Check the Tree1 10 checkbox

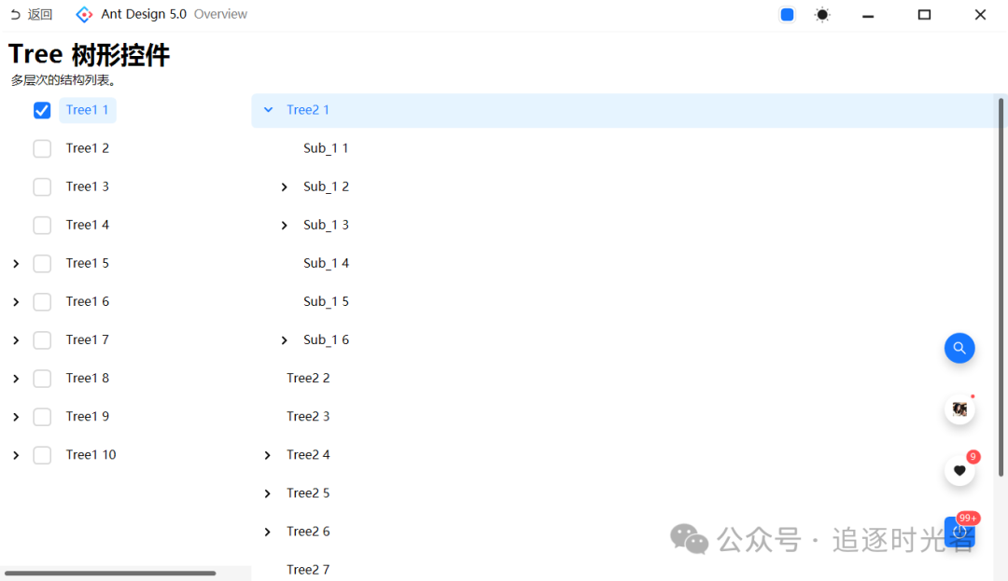pyautogui.click(x=42, y=455)
